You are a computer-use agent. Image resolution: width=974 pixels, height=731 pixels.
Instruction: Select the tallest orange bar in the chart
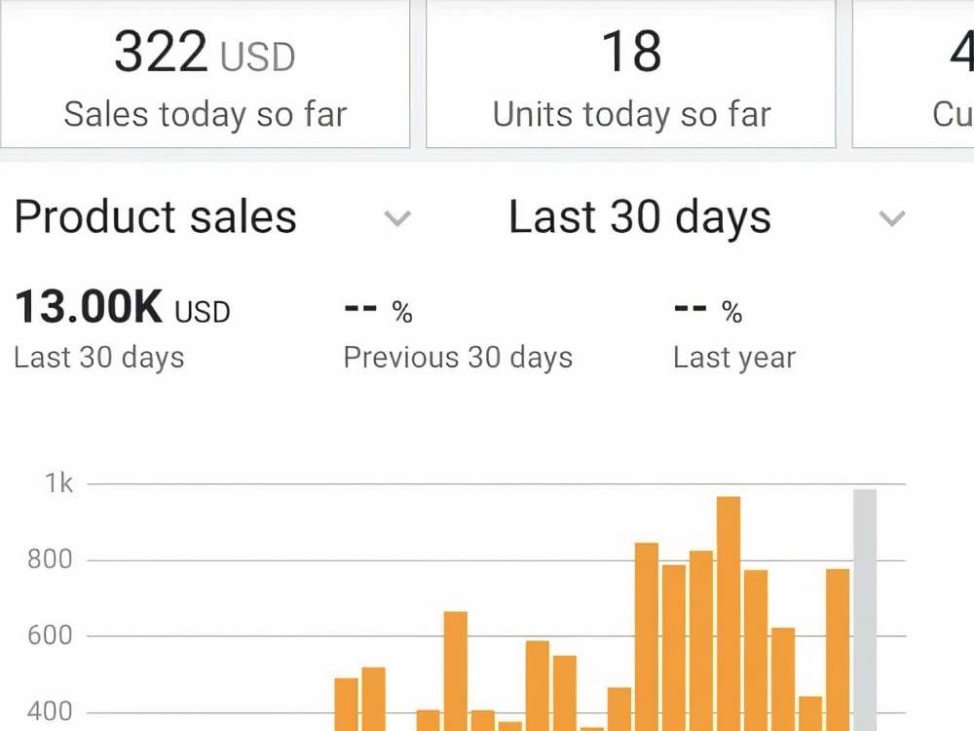(x=728, y=613)
